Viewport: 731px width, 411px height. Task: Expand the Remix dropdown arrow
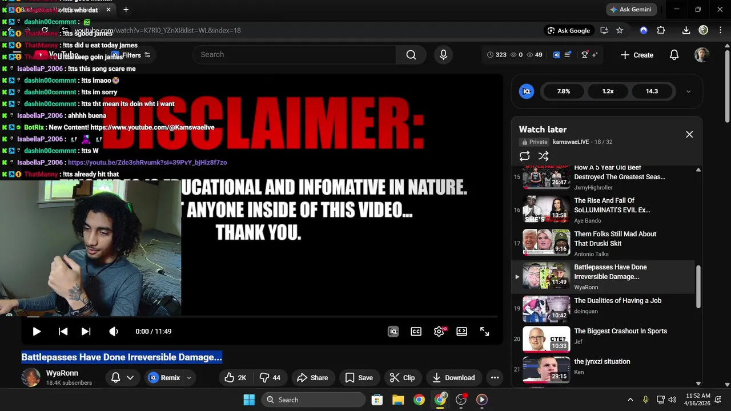click(x=189, y=378)
